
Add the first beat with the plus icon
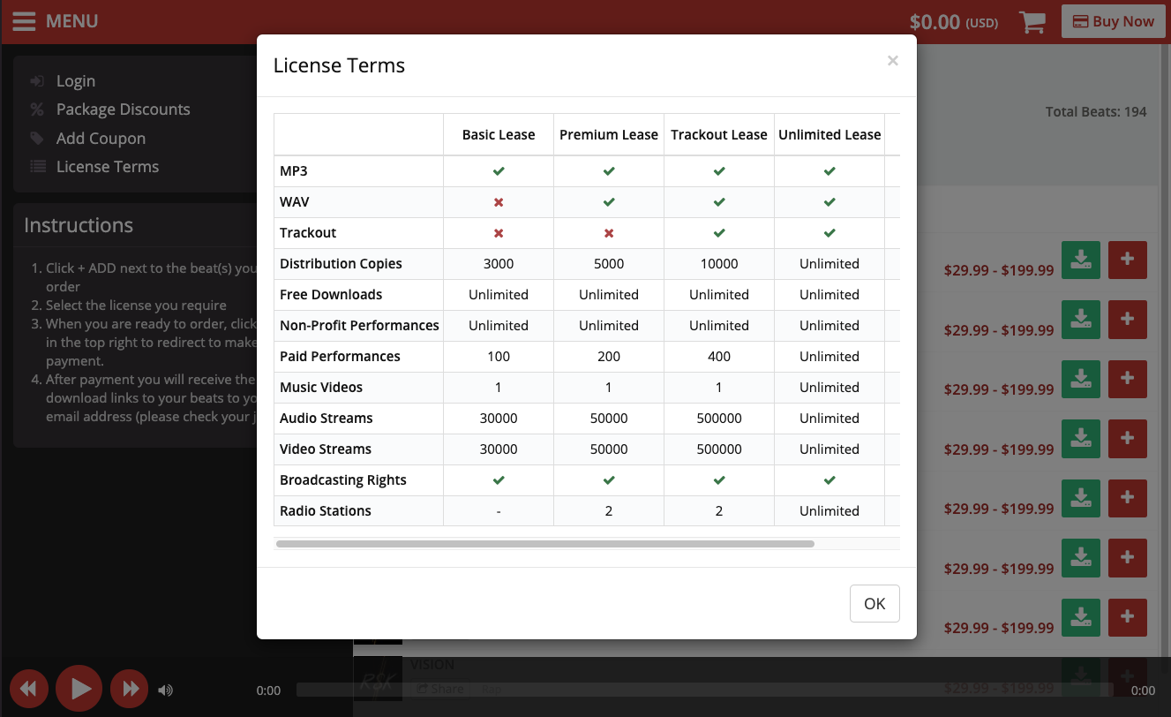click(1127, 260)
